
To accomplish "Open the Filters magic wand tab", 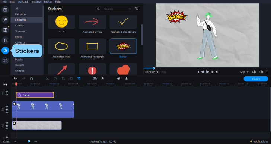I will 5,20.
